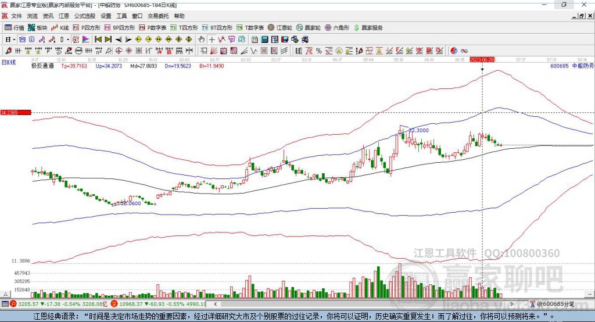This screenshot has width=595, height=322.
Task: Click the blue infinity loop icon
Action: tap(464, 51)
